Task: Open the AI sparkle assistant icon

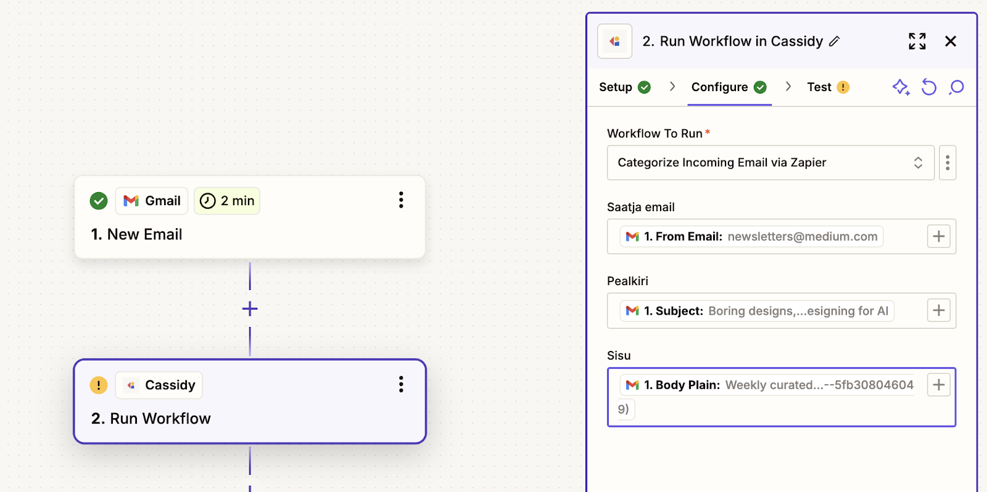Action: (x=901, y=87)
